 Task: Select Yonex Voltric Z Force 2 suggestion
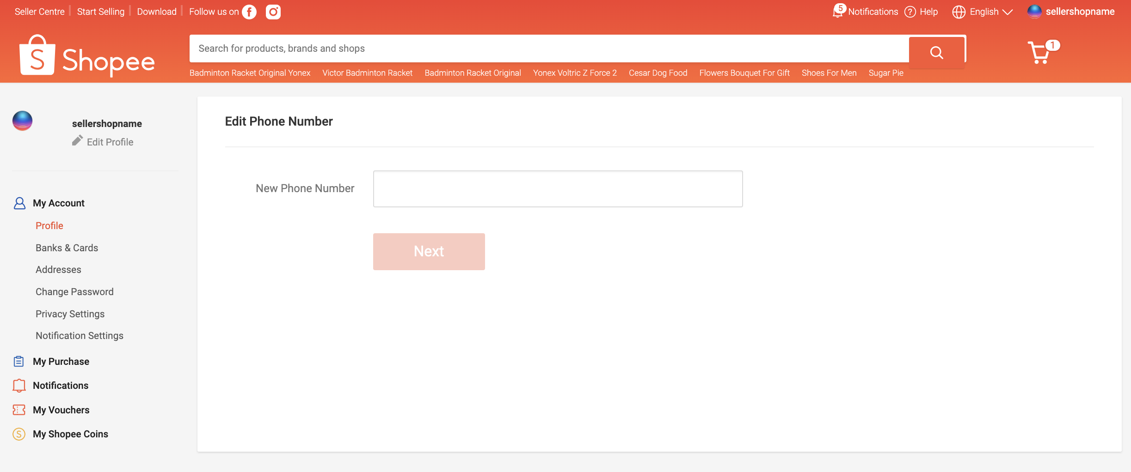point(575,73)
